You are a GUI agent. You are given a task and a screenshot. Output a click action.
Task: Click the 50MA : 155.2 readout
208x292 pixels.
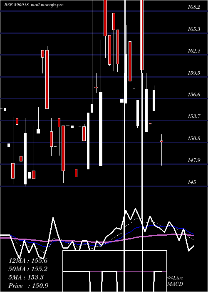pos(28,269)
